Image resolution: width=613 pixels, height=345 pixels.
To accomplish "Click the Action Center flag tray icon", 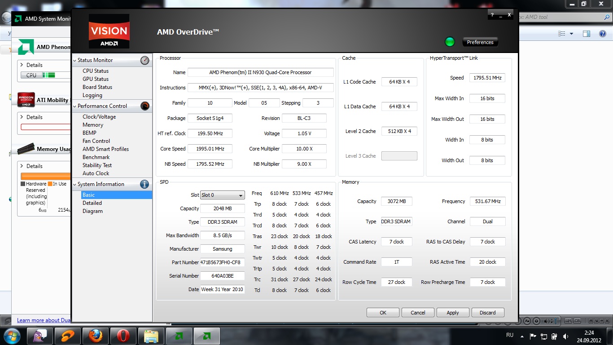I will [533, 336].
